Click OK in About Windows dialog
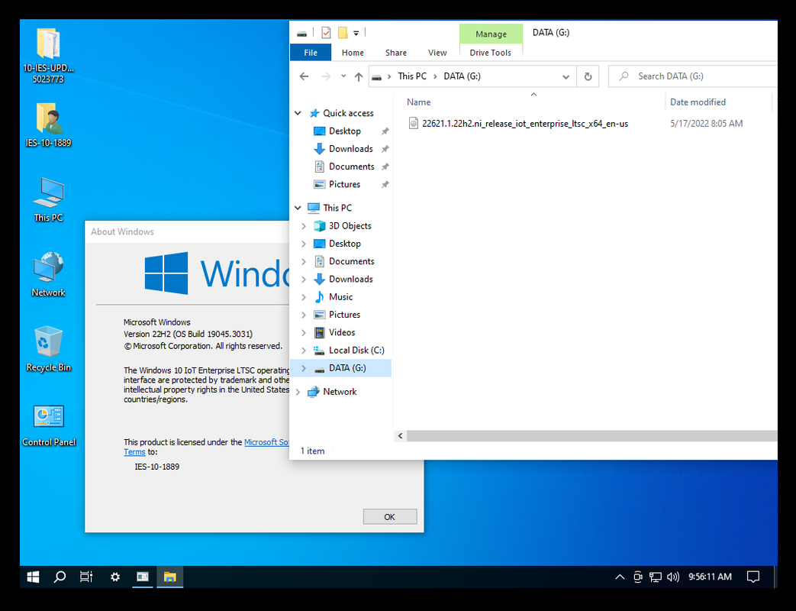Viewport: 796px width, 611px height. pos(390,516)
